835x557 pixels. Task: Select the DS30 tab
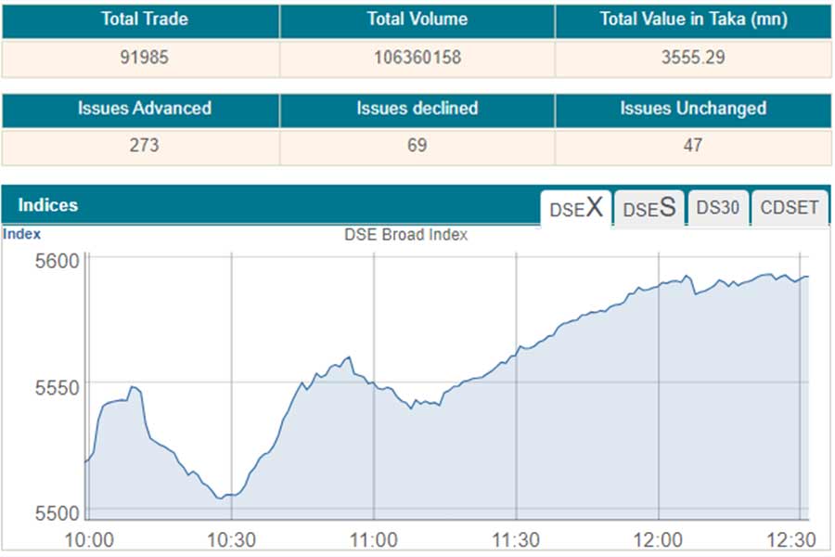coord(718,208)
